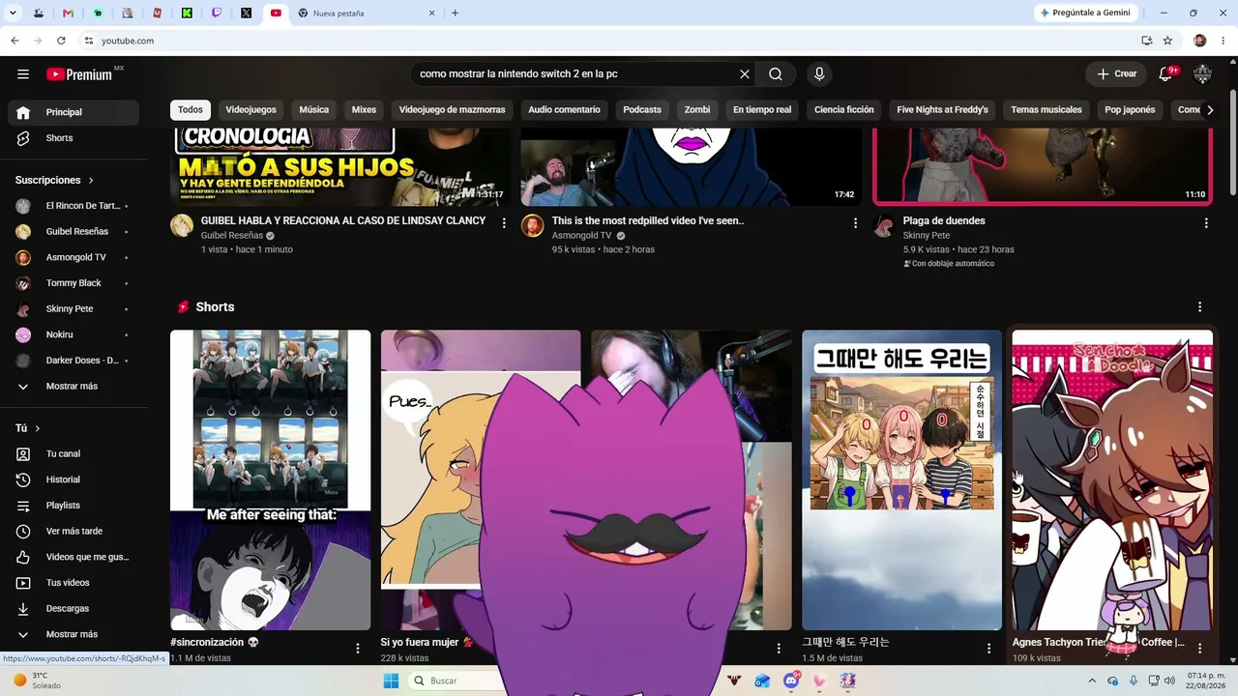Image resolution: width=1238 pixels, height=696 pixels.
Task: Open options for #sincronización short
Action: pyautogui.click(x=358, y=648)
